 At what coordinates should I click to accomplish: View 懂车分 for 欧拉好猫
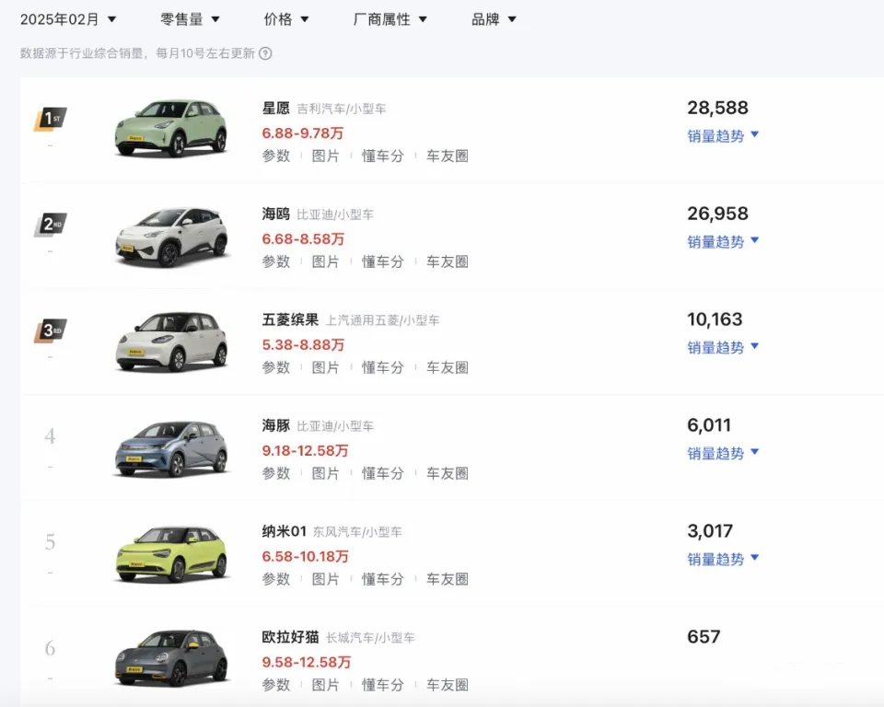[383, 686]
